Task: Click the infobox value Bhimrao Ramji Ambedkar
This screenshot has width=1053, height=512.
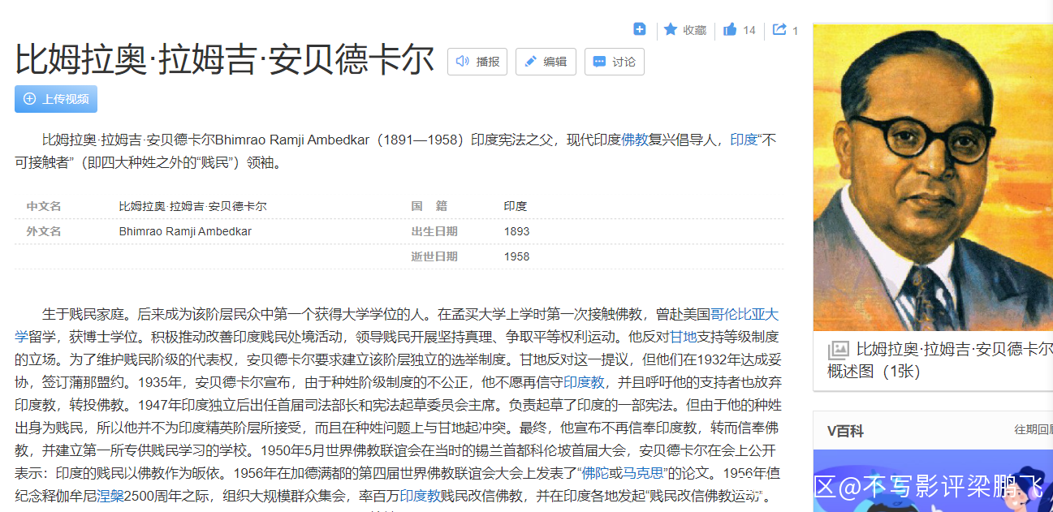Action: pyautogui.click(x=185, y=231)
